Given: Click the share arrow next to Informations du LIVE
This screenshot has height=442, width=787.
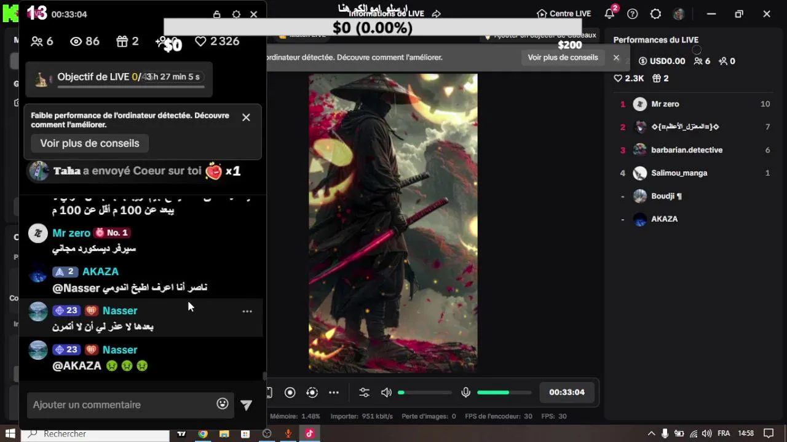Looking at the screenshot, I should click(x=437, y=14).
